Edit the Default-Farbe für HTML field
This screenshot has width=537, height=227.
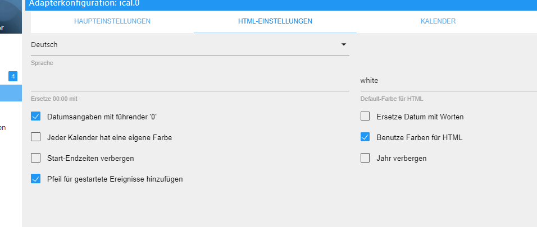click(x=449, y=82)
